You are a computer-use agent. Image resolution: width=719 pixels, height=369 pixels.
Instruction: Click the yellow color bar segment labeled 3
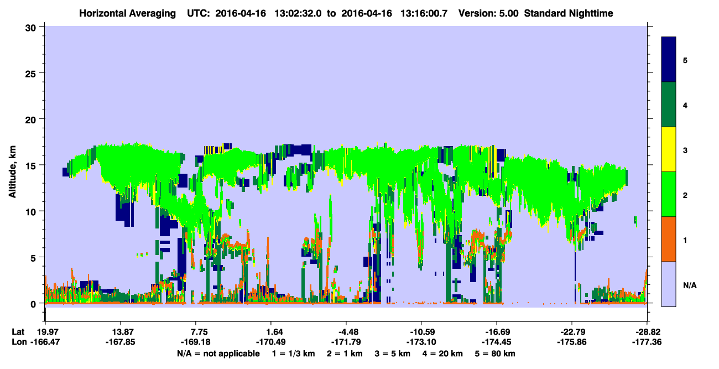point(669,149)
